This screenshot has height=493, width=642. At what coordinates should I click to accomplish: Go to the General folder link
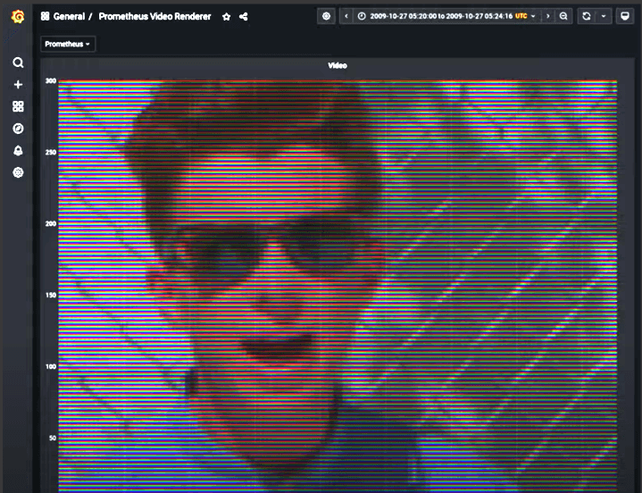(x=69, y=17)
